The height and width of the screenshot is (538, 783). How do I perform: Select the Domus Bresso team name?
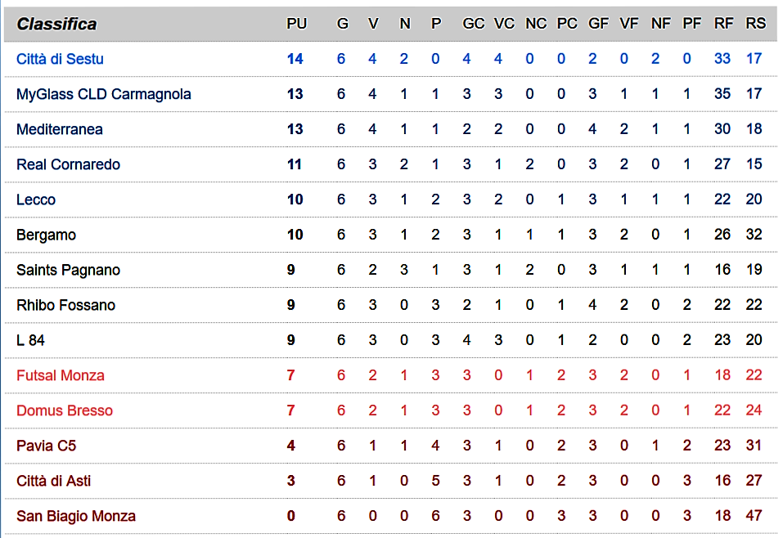pos(65,410)
